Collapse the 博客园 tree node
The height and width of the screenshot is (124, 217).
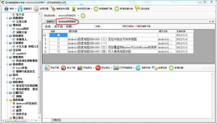(7, 25)
